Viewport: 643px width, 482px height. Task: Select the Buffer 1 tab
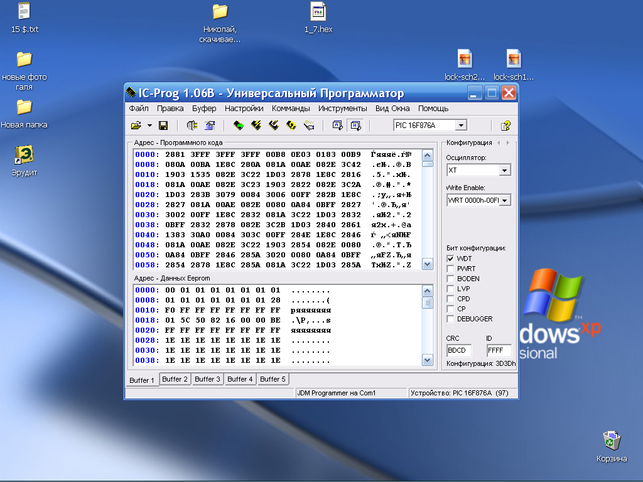pos(141,380)
